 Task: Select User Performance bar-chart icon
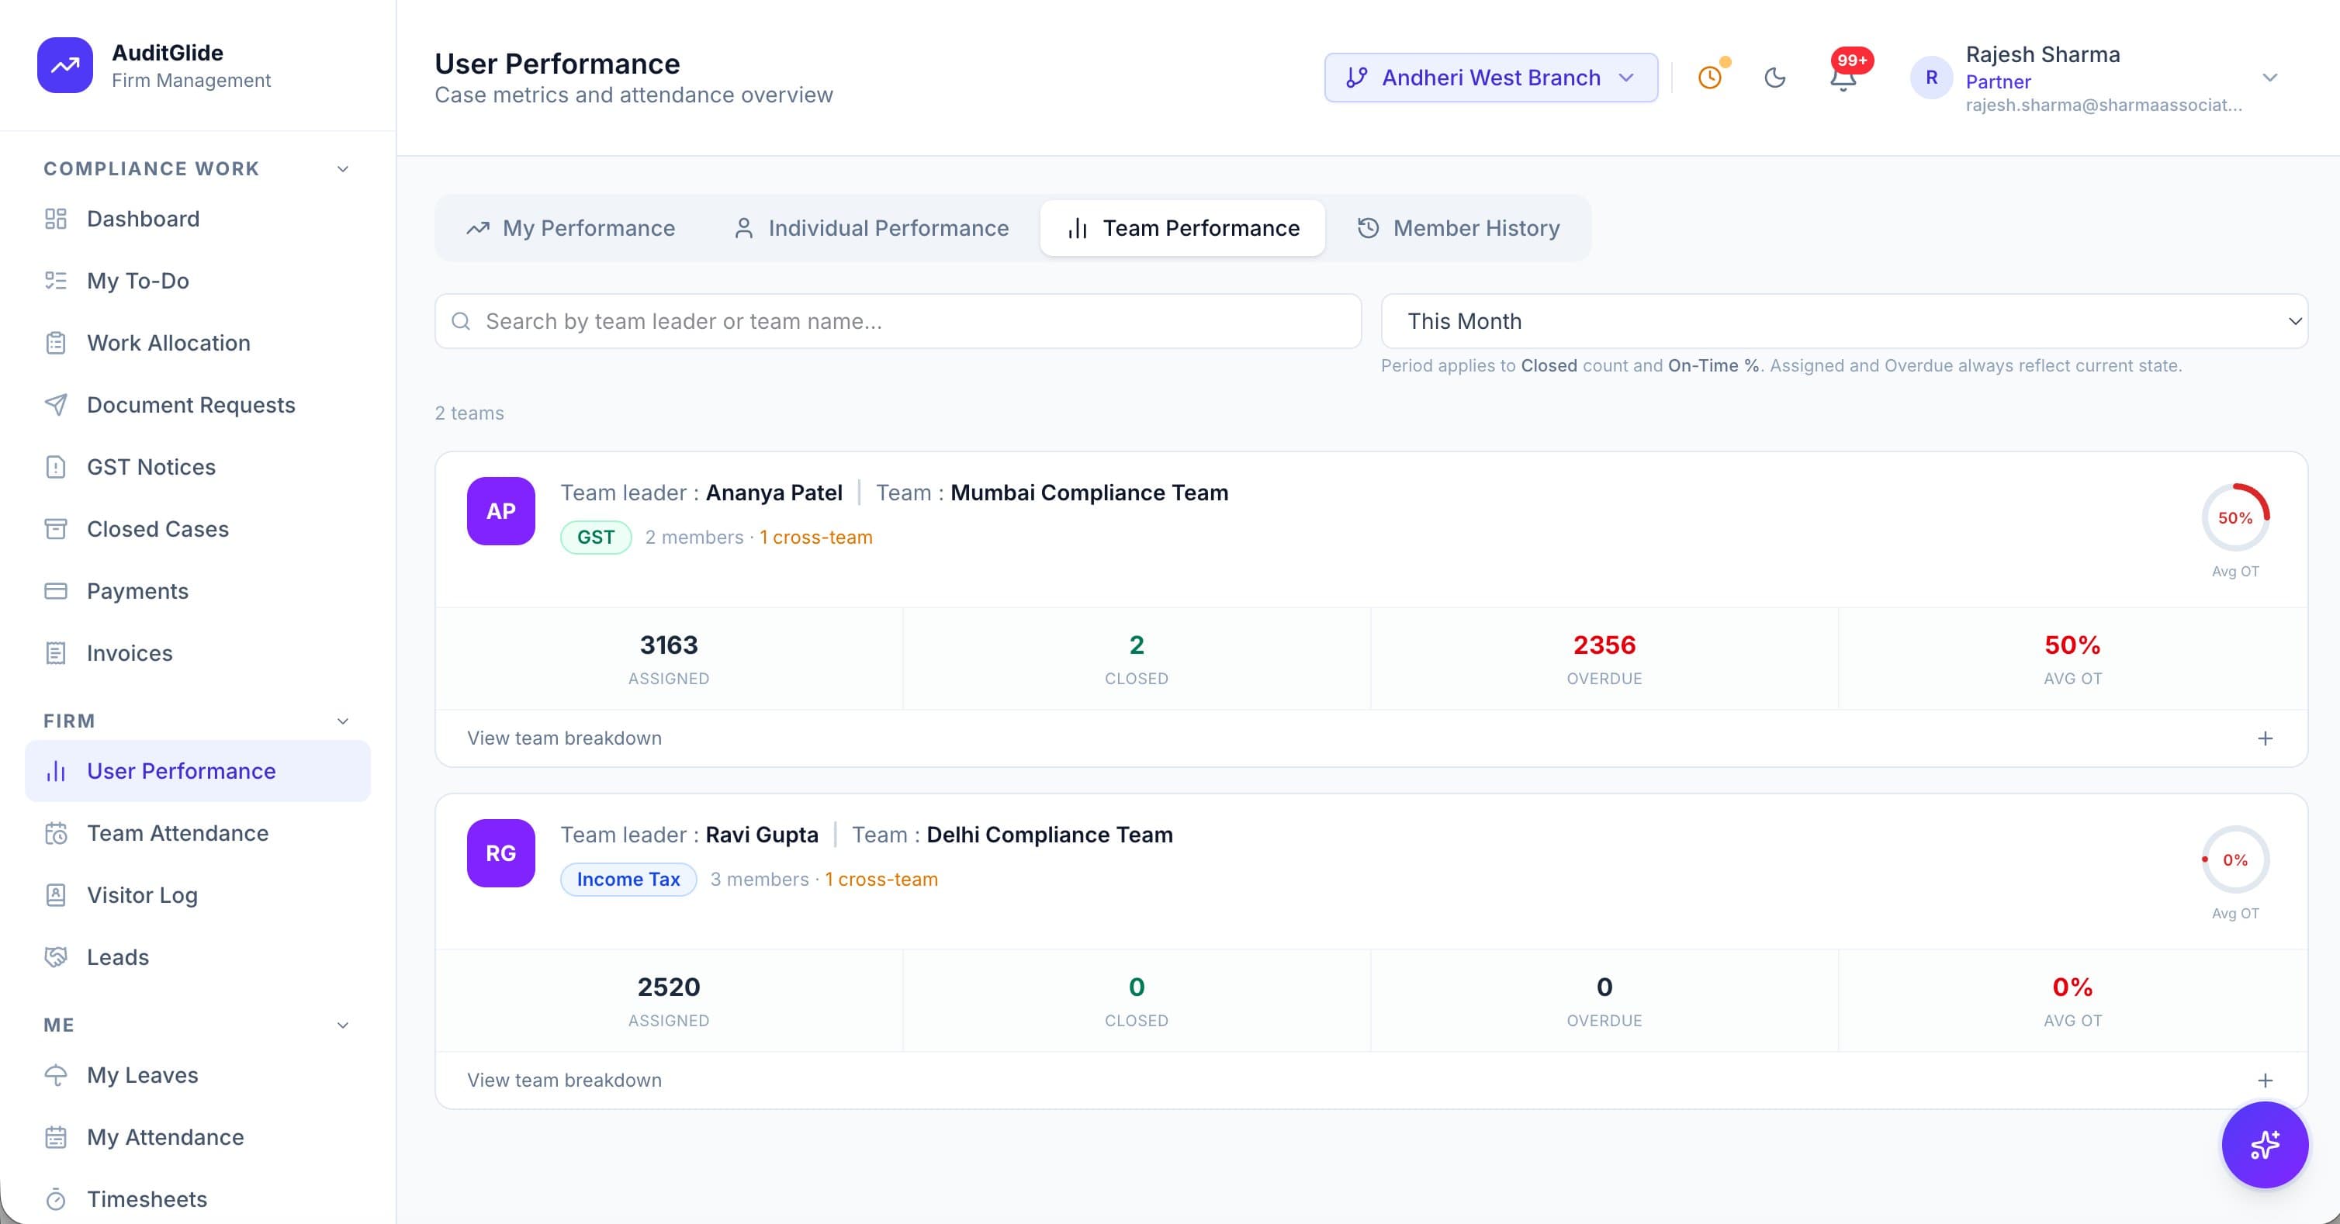[x=55, y=771]
